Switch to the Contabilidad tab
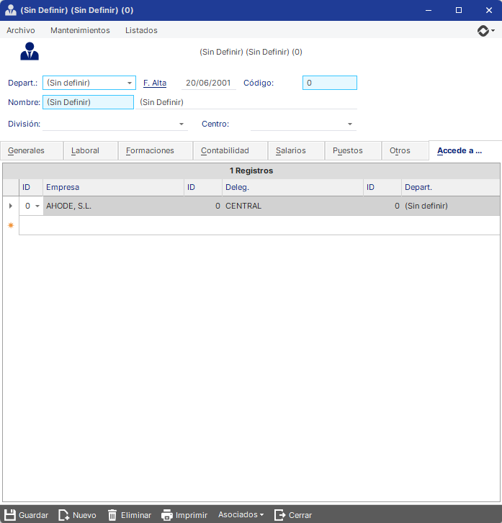The height and width of the screenshot is (523, 502). [x=230, y=150]
